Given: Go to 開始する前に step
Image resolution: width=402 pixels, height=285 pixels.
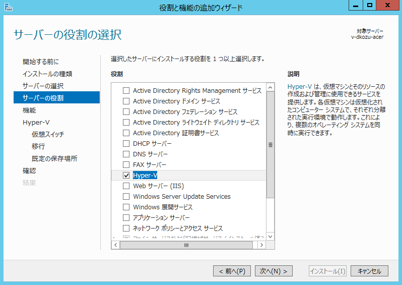Looking at the screenshot, I should pos(41,62).
